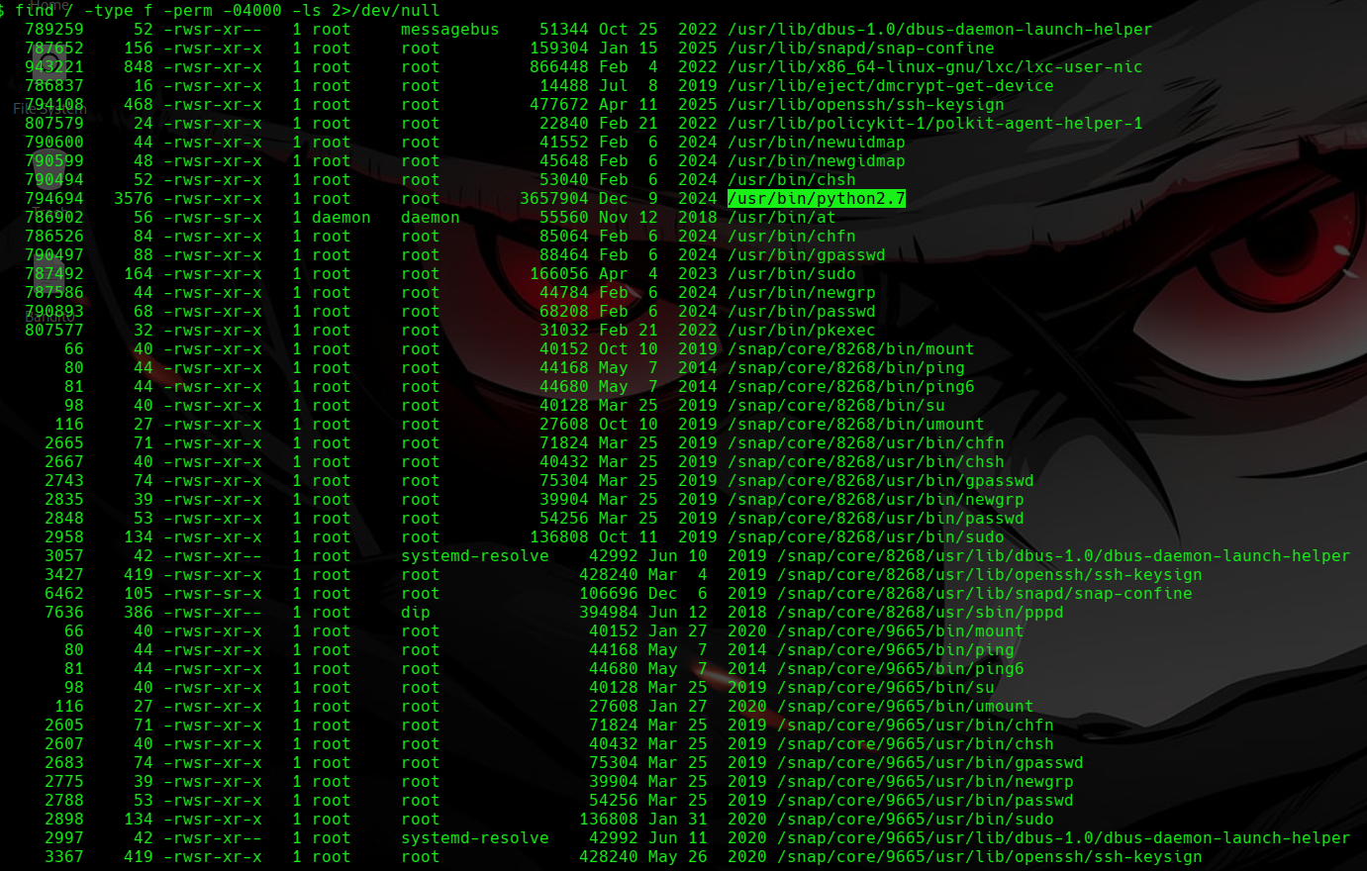Screen dimensions: 1367x871
Task: Click the /snap/core/9665/bin/su path
Action: 886,688
